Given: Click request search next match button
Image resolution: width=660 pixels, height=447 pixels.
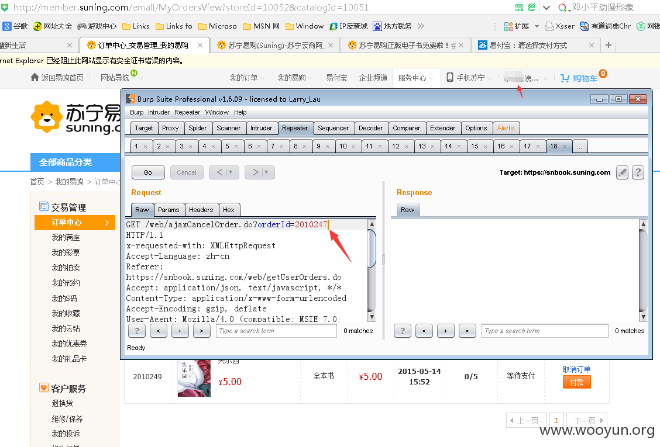Looking at the screenshot, I should click(x=202, y=331).
